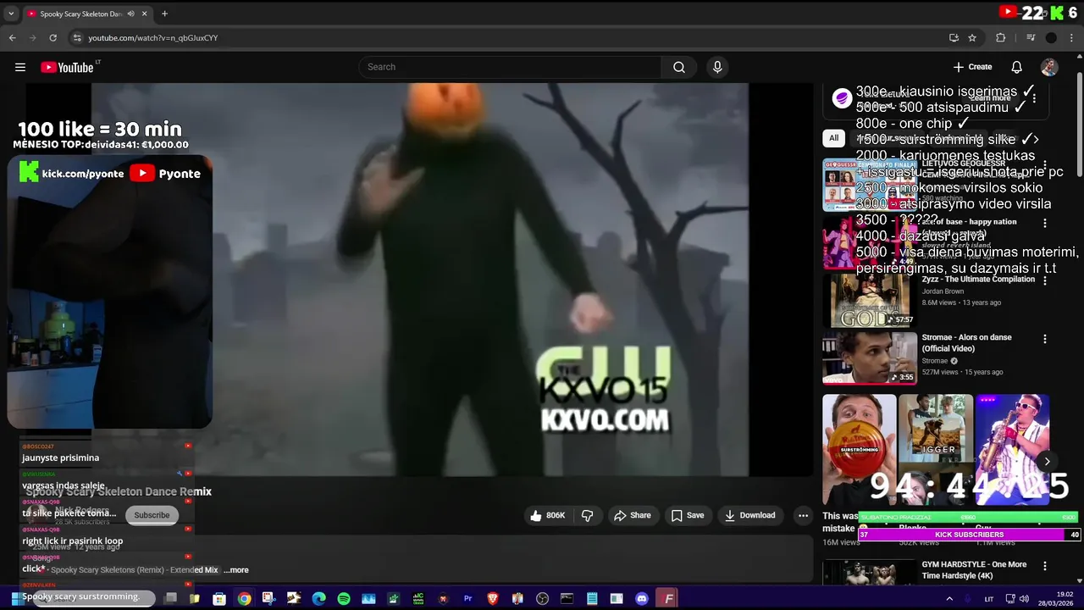Open Brave browser from taskbar
Image resolution: width=1084 pixels, height=610 pixels.
493,599
